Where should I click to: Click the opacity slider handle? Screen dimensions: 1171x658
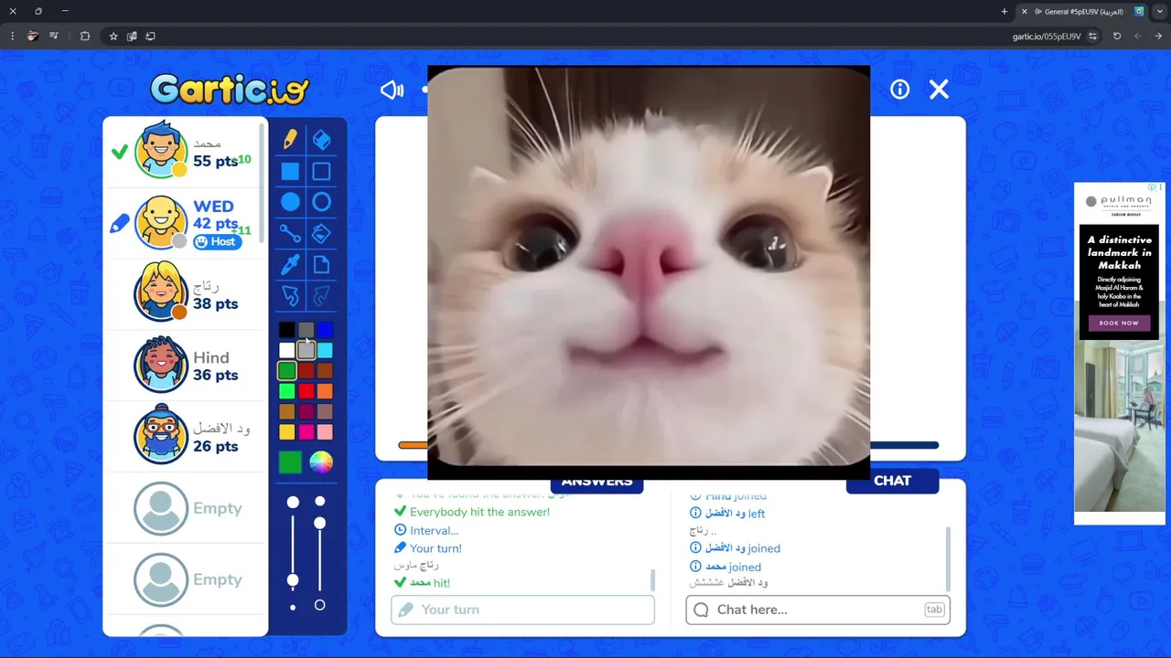click(x=319, y=523)
